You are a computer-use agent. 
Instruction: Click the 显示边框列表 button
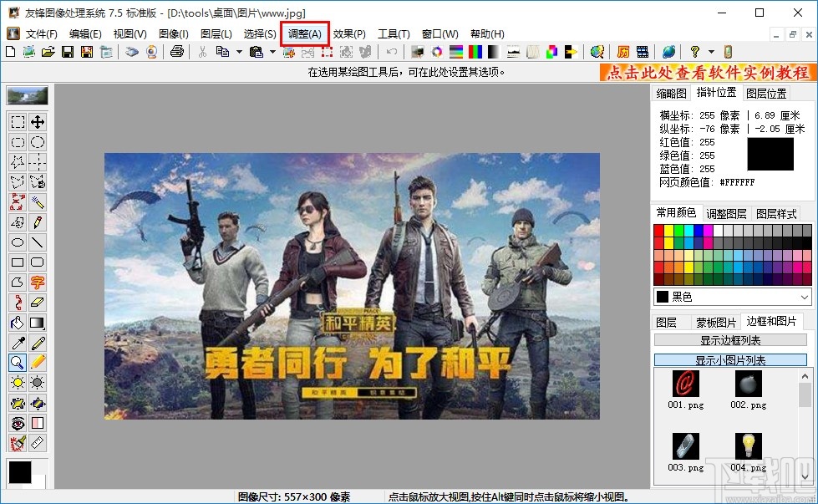[x=730, y=340]
